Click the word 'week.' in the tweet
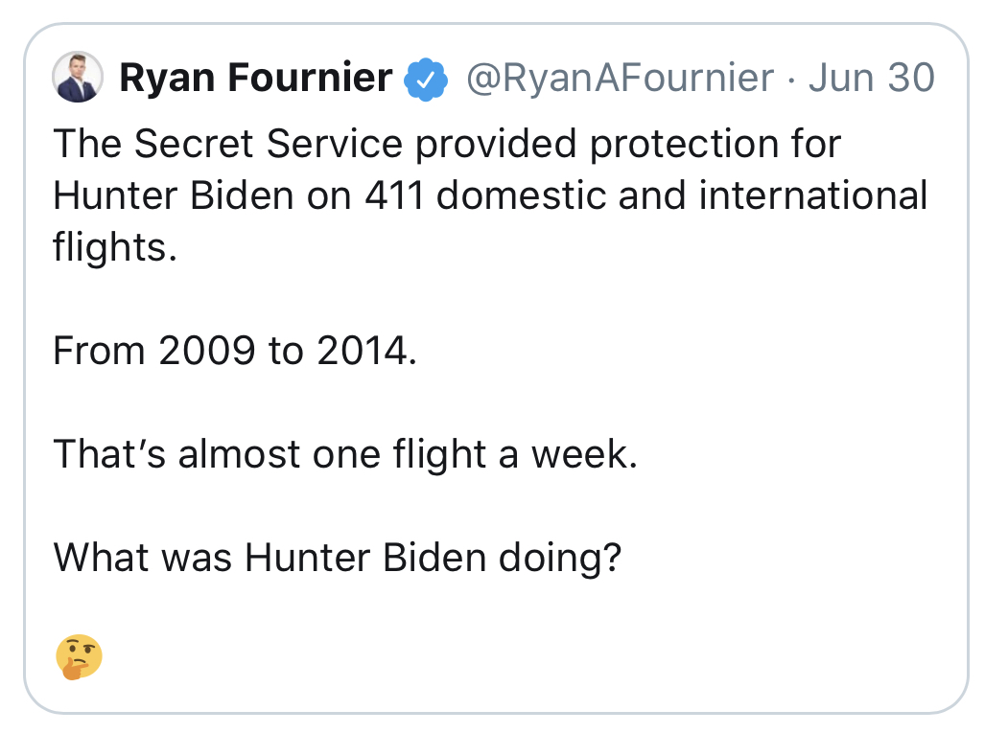This screenshot has width=985, height=733. coord(584,454)
